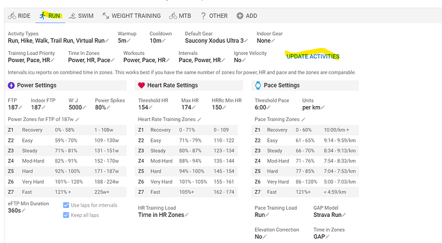Click the UPDATE ACTIVITIES link
Viewport: 442px width, 243px height.
pyautogui.click(x=313, y=56)
